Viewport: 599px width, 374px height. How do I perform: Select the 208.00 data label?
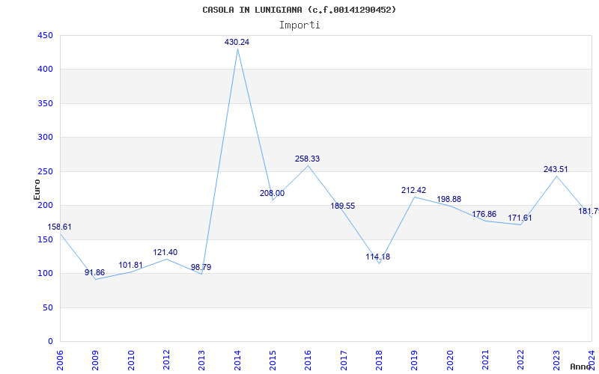point(272,194)
